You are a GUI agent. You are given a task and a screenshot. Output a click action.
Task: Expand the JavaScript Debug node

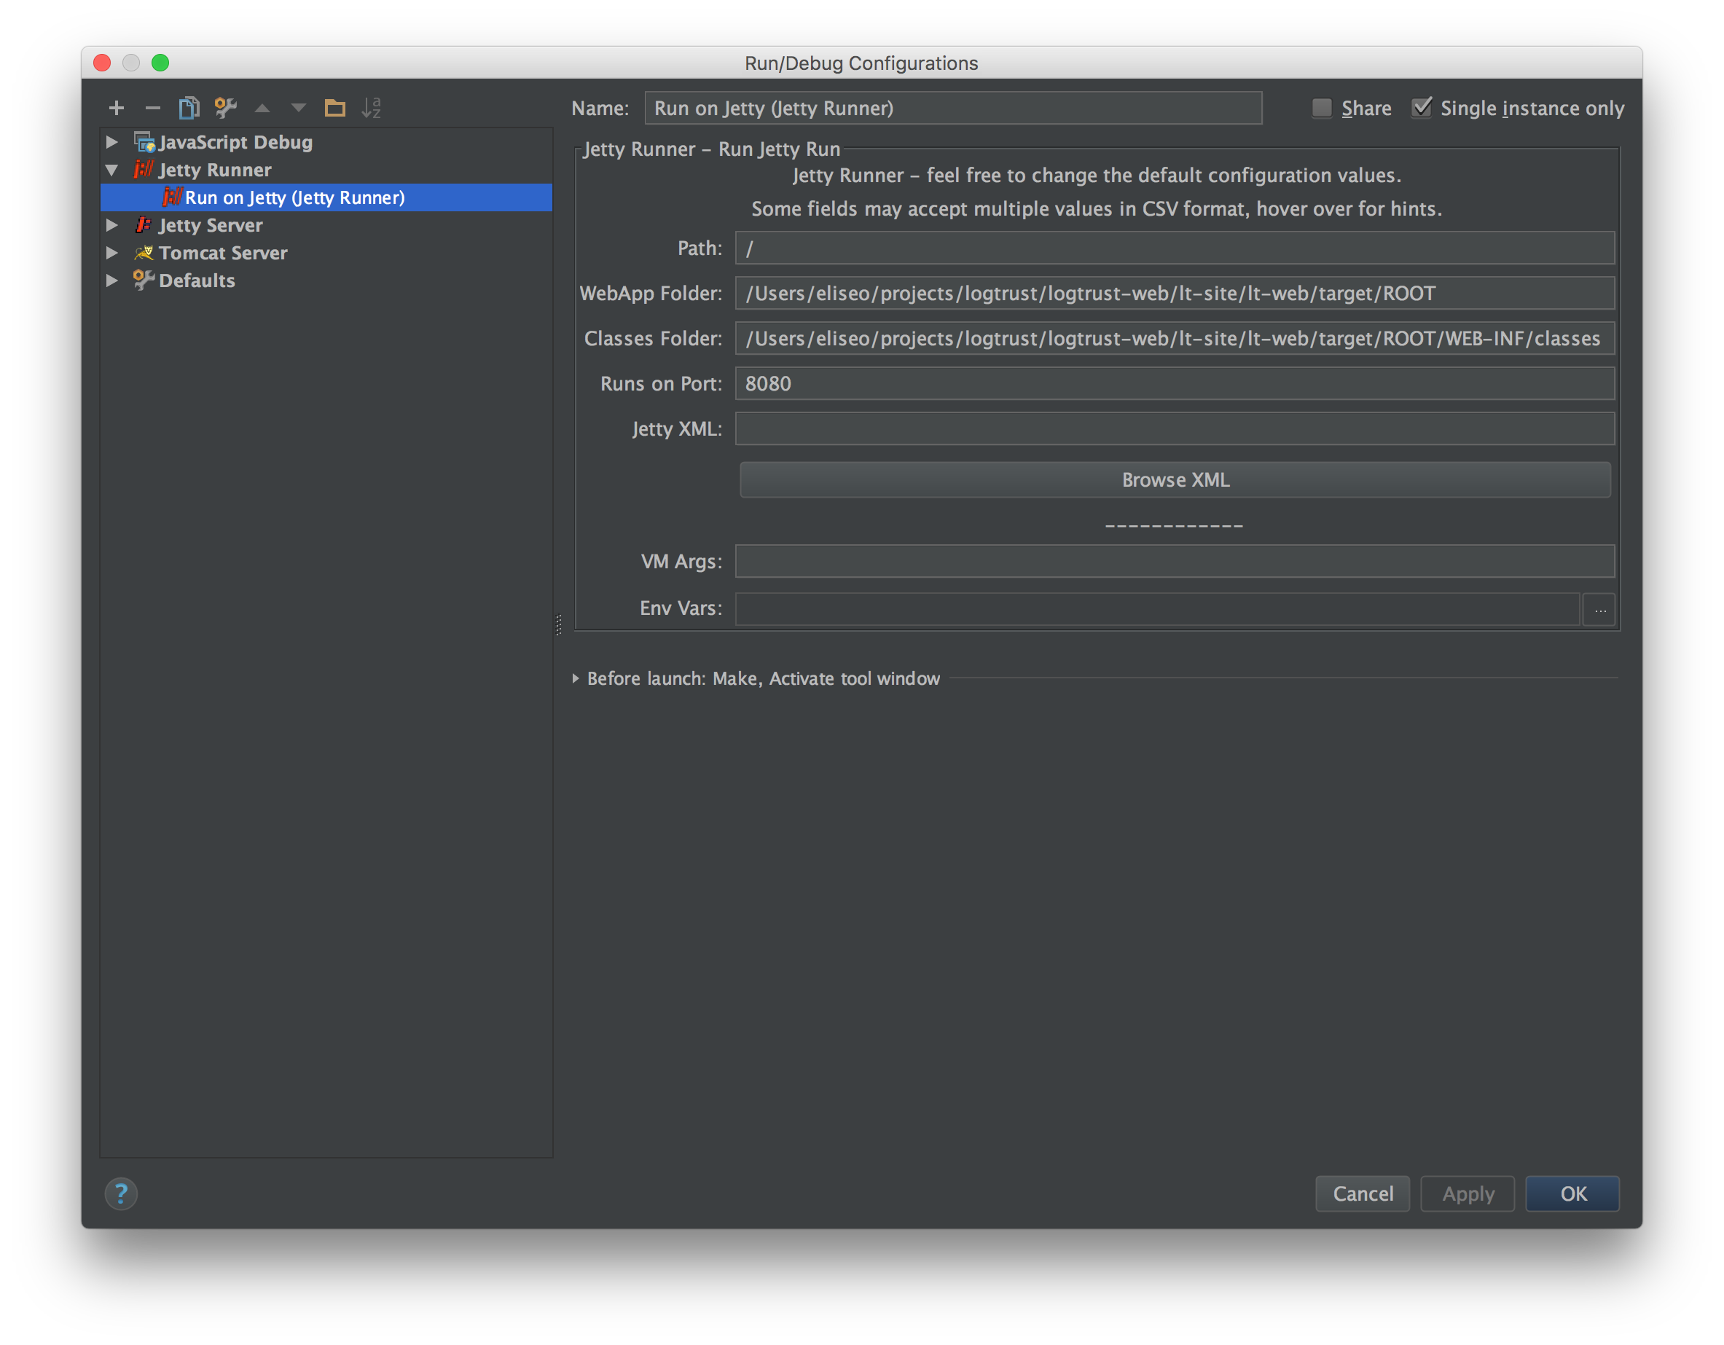pos(112,142)
